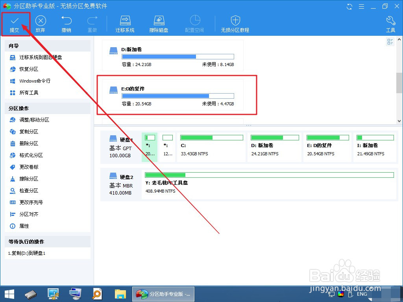Select the C: 33.43GB NTFS partition block
The image size is (403, 302).
pyautogui.click(x=211, y=147)
